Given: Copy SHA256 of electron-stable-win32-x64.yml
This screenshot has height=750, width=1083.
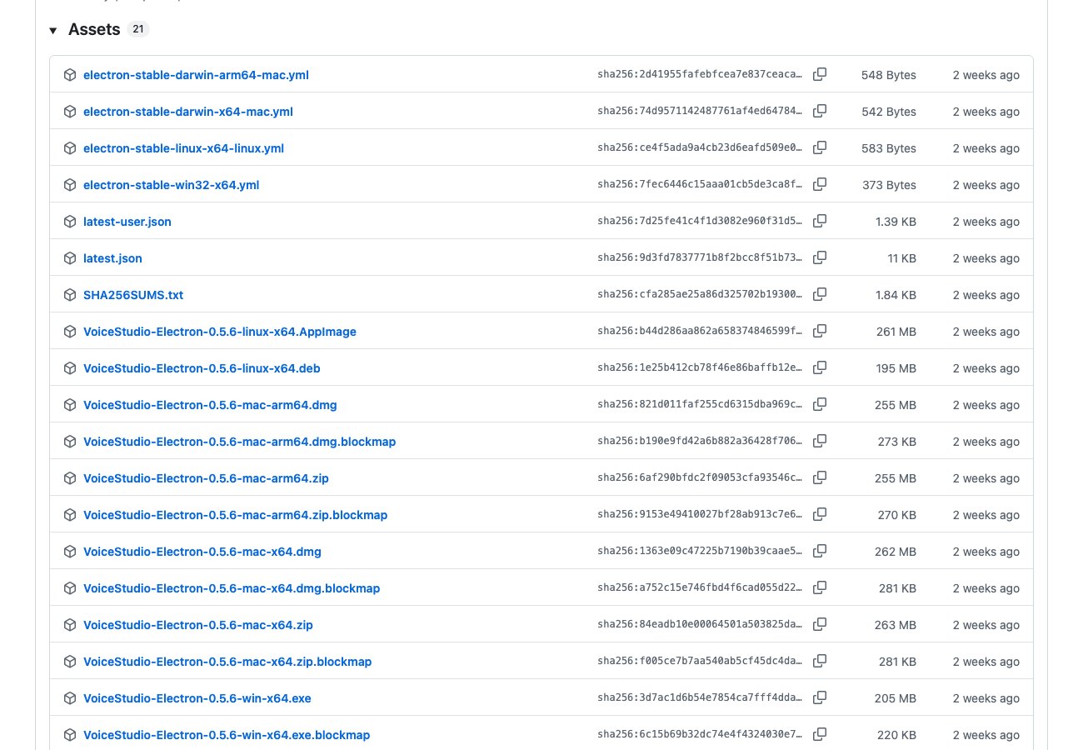Looking at the screenshot, I should pyautogui.click(x=820, y=184).
